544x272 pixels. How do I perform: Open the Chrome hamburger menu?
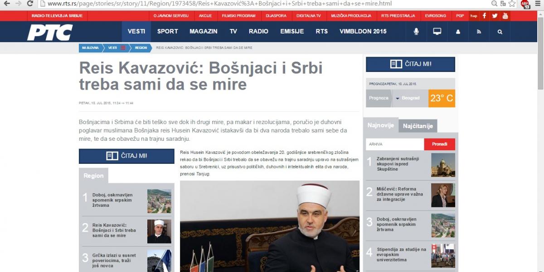pos(537,4)
